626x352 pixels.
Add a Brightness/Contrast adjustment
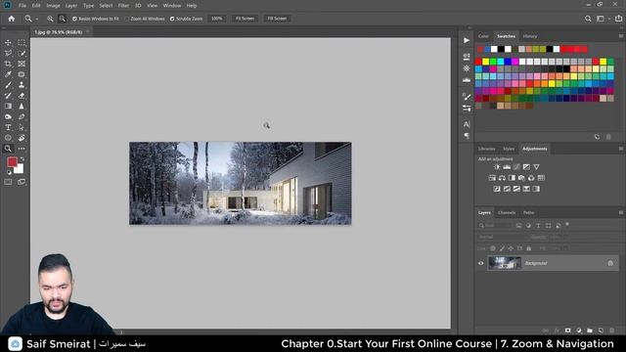[x=497, y=167]
